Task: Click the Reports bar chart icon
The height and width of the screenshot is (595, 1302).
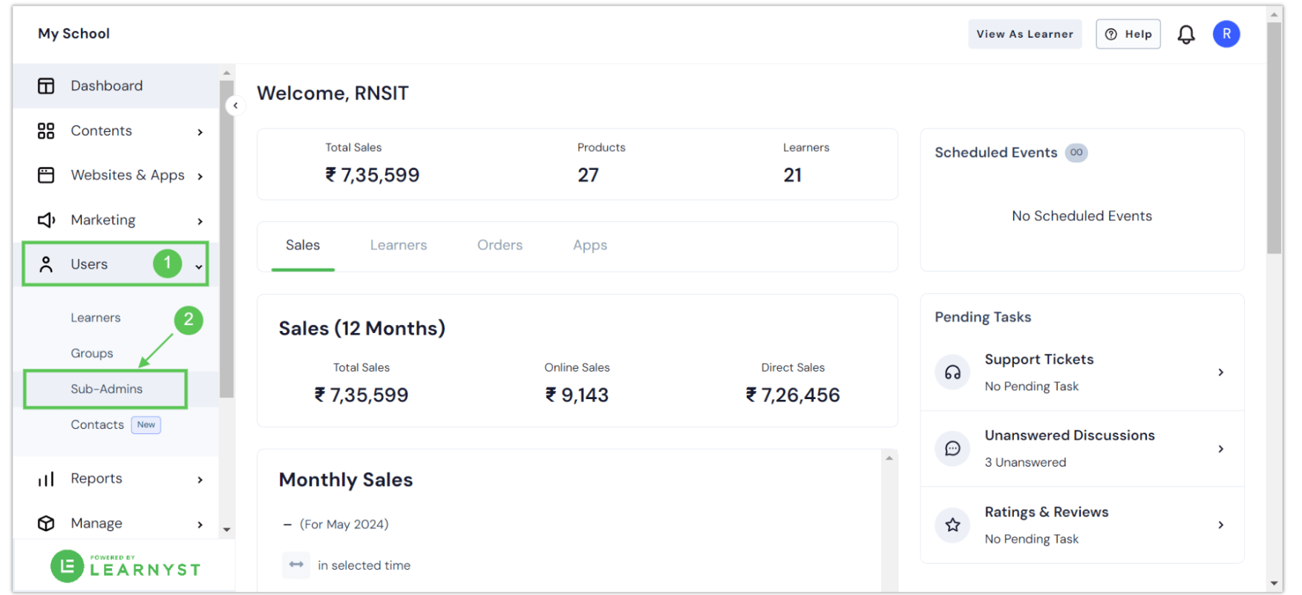Action: 46,479
